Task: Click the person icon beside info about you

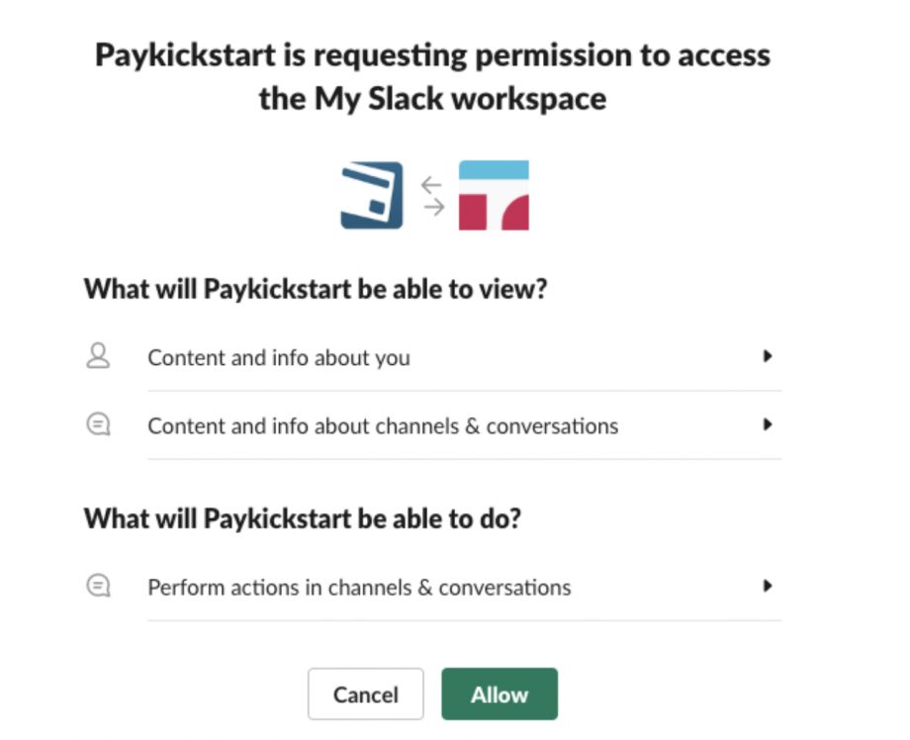Action: 98,356
